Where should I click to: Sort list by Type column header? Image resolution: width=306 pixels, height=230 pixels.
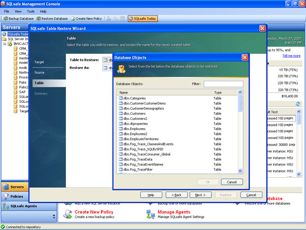(x=224, y=92)
